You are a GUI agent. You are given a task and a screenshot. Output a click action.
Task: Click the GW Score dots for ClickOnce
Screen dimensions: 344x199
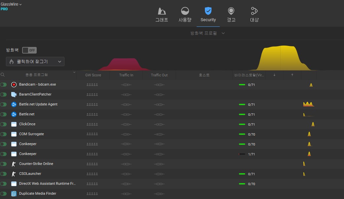click(92, 124)
